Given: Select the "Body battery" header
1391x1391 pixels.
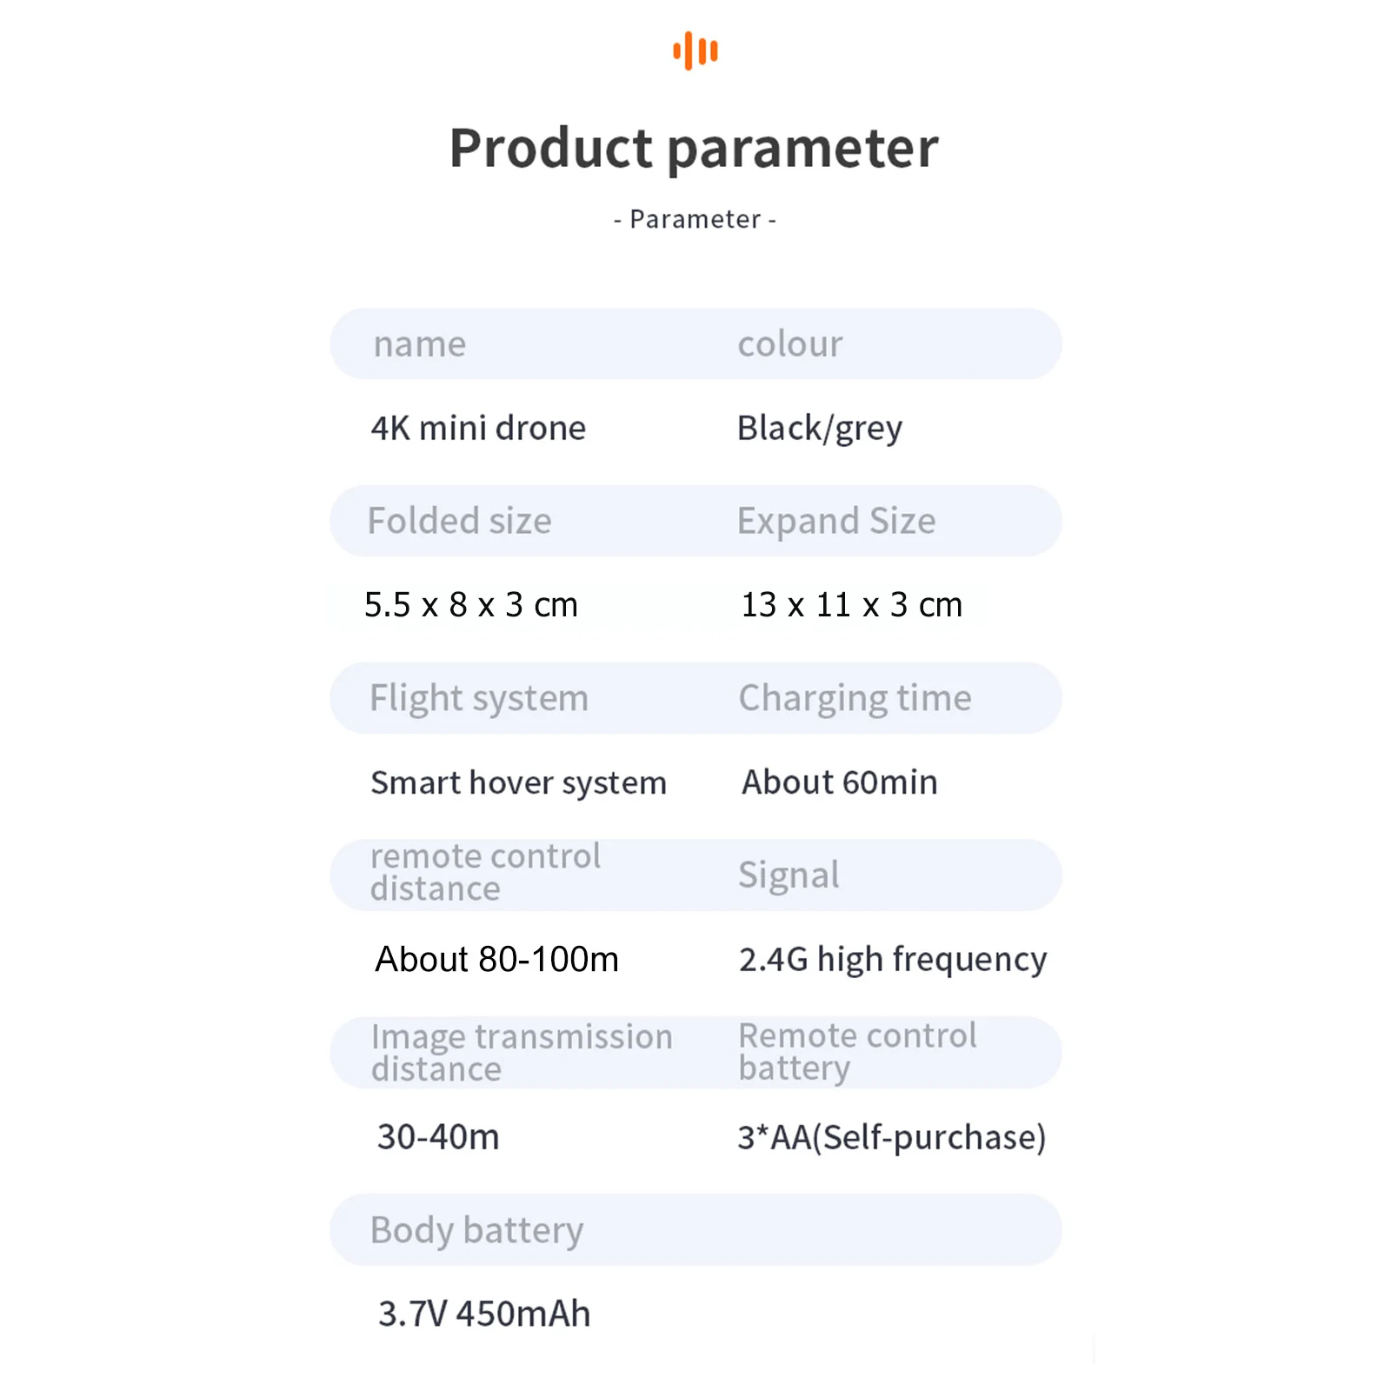Looking at the screenshot, I should coord(476,1230).
